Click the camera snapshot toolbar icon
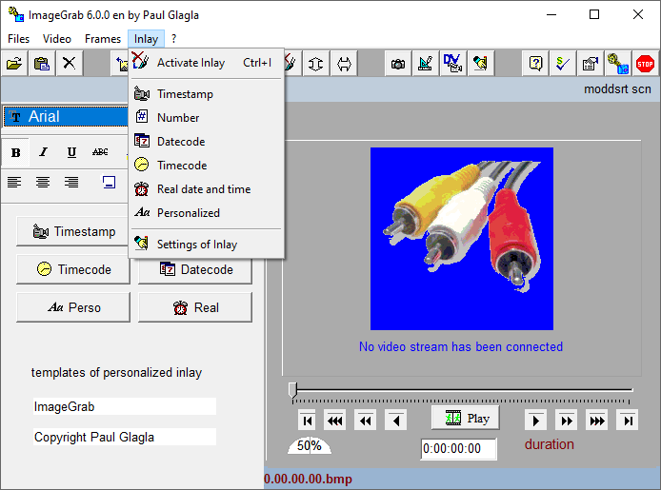661x490 pixels. (x=398, y=64)
